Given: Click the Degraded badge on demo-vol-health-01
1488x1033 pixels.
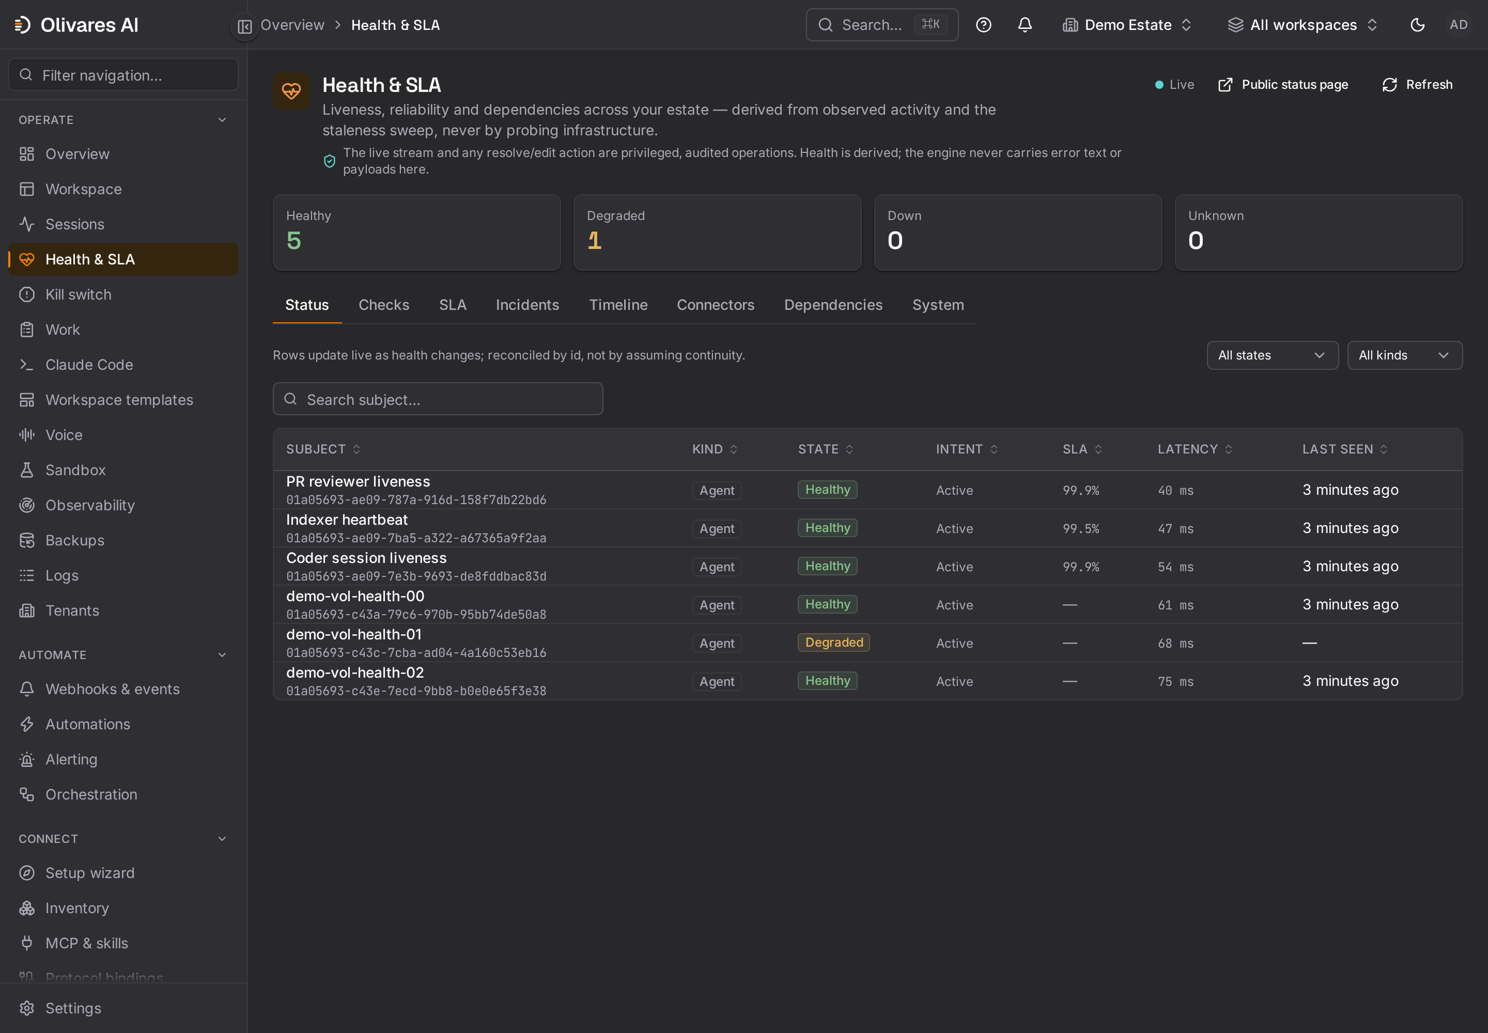Looking at the screenshot, I should [x=833, y=643].
